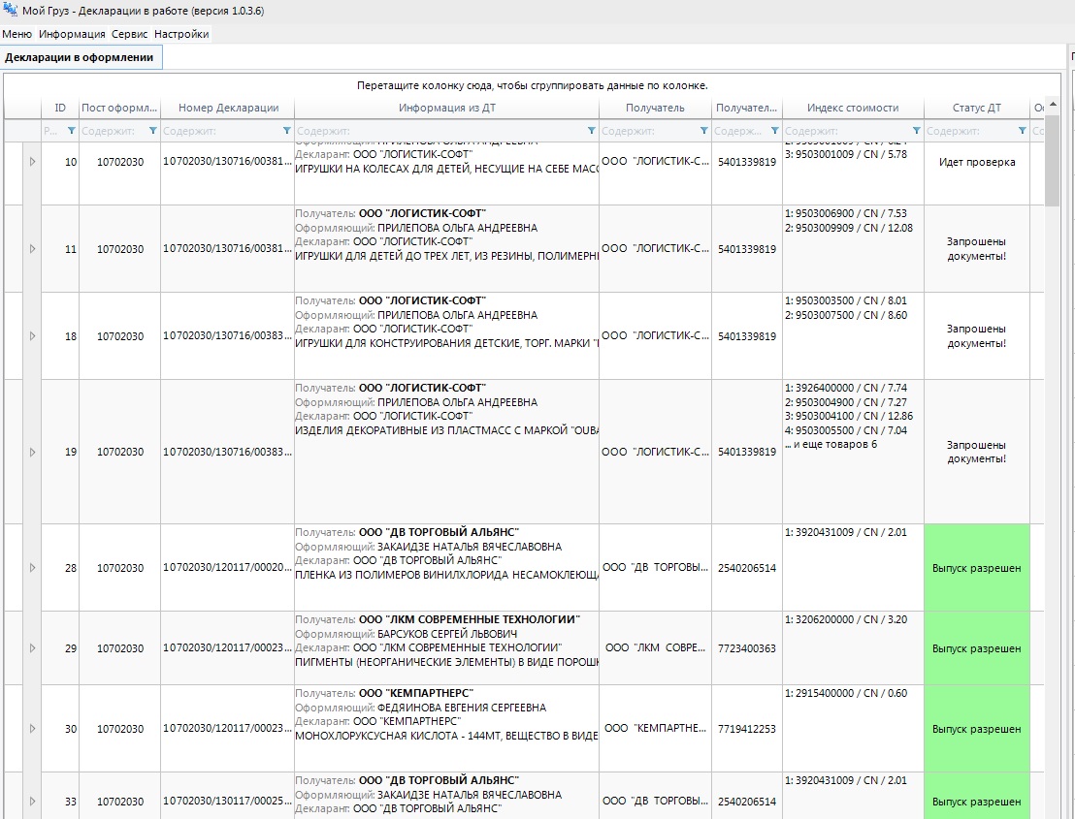Expand the row with ID 28

click(x=32, y=568)
